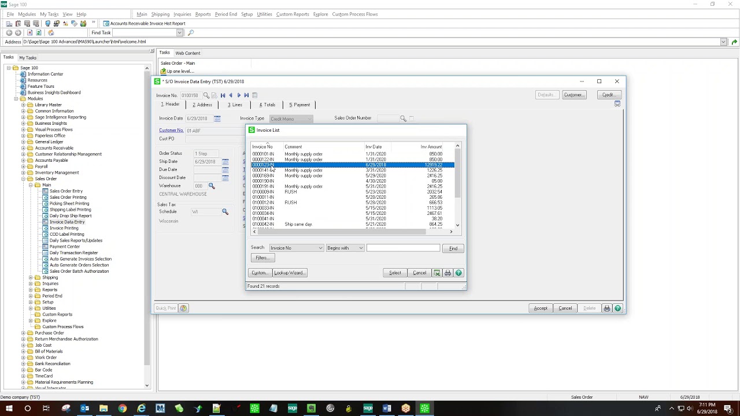Jump to the first invoice record arrow

223,95
